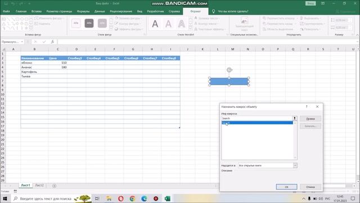
Task: Open the Формулы tab
Action: click(x=83, y=11)
